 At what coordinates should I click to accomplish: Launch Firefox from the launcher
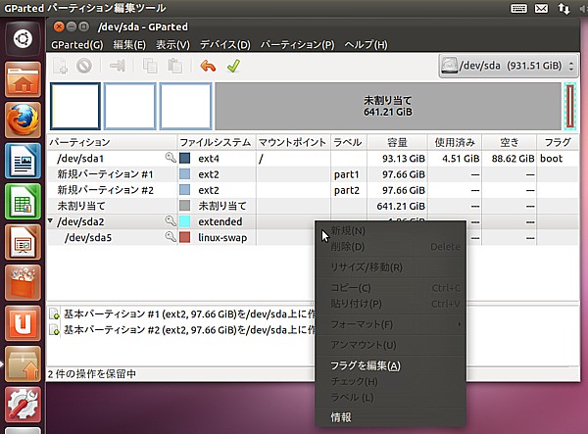[23, 120]
